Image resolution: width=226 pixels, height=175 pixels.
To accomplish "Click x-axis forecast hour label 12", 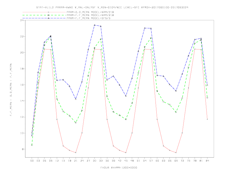I will pyautogui.click(x=57, y=161).
